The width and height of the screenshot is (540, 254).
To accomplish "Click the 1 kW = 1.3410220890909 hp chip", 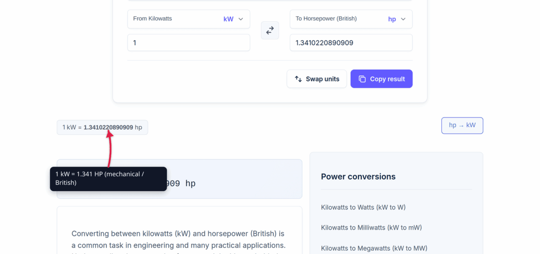I will [x=102, y=127].
